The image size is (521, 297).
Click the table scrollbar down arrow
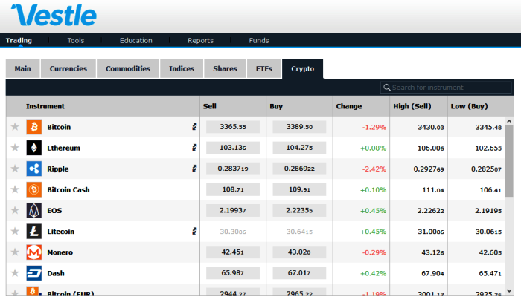pos(509,291)
